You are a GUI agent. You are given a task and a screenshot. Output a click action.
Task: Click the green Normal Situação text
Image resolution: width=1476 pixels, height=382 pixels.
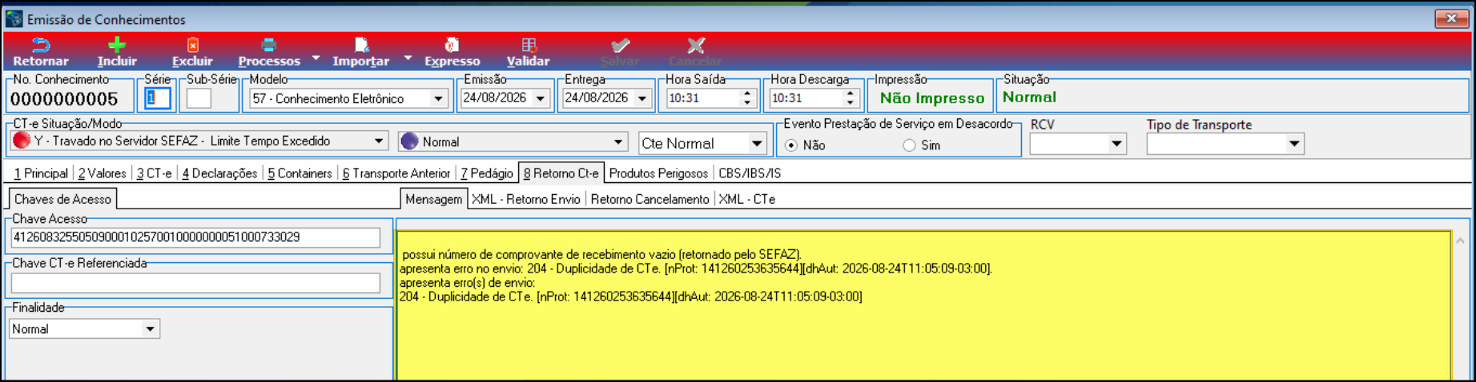point(1029,97)
